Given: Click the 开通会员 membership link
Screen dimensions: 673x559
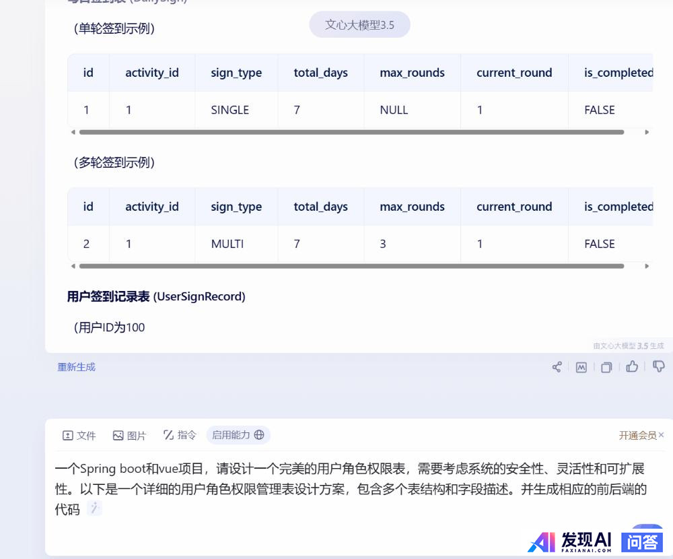Looking at the screenshot, I should 637,436.
